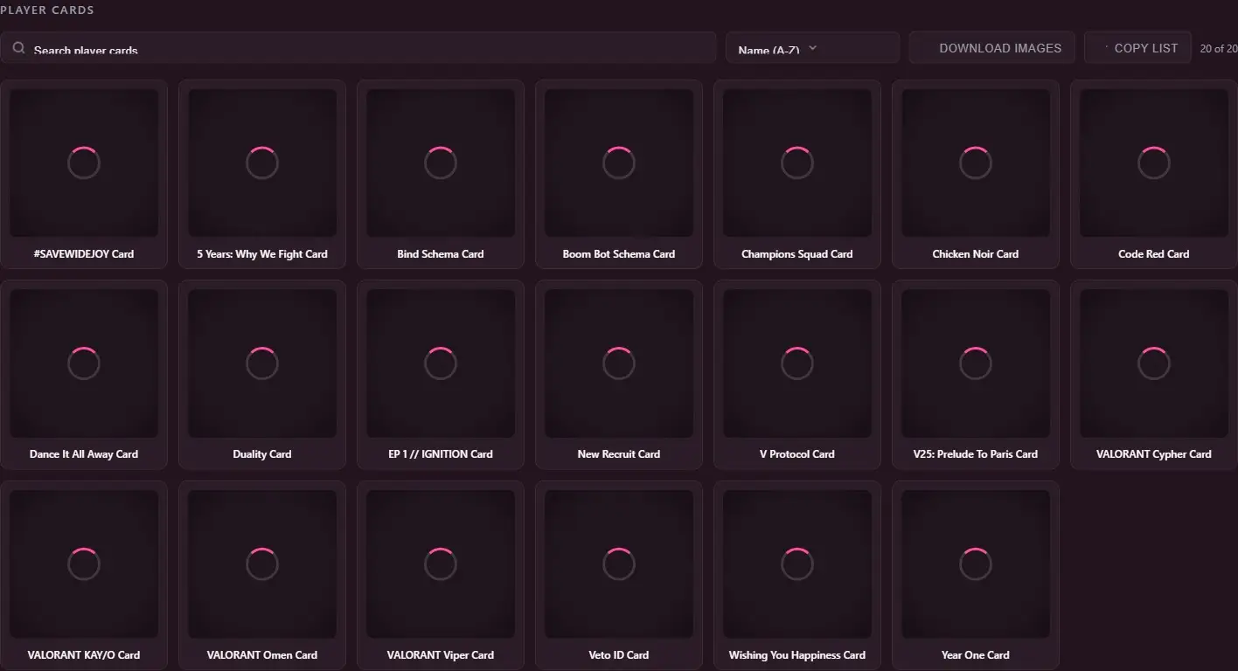Select the 5 Years: Why We Fight Card thumbnail
The height and width of the screenshot is (671, 1238).
click(x=262, y=163)
